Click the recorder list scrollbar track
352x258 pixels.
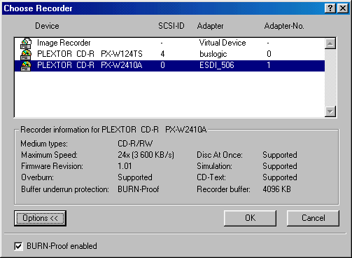[x=330, y=77]
